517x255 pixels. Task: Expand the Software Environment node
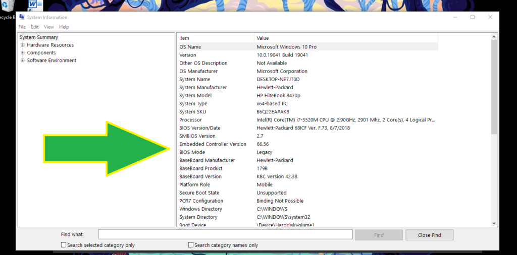click(23, 60)
